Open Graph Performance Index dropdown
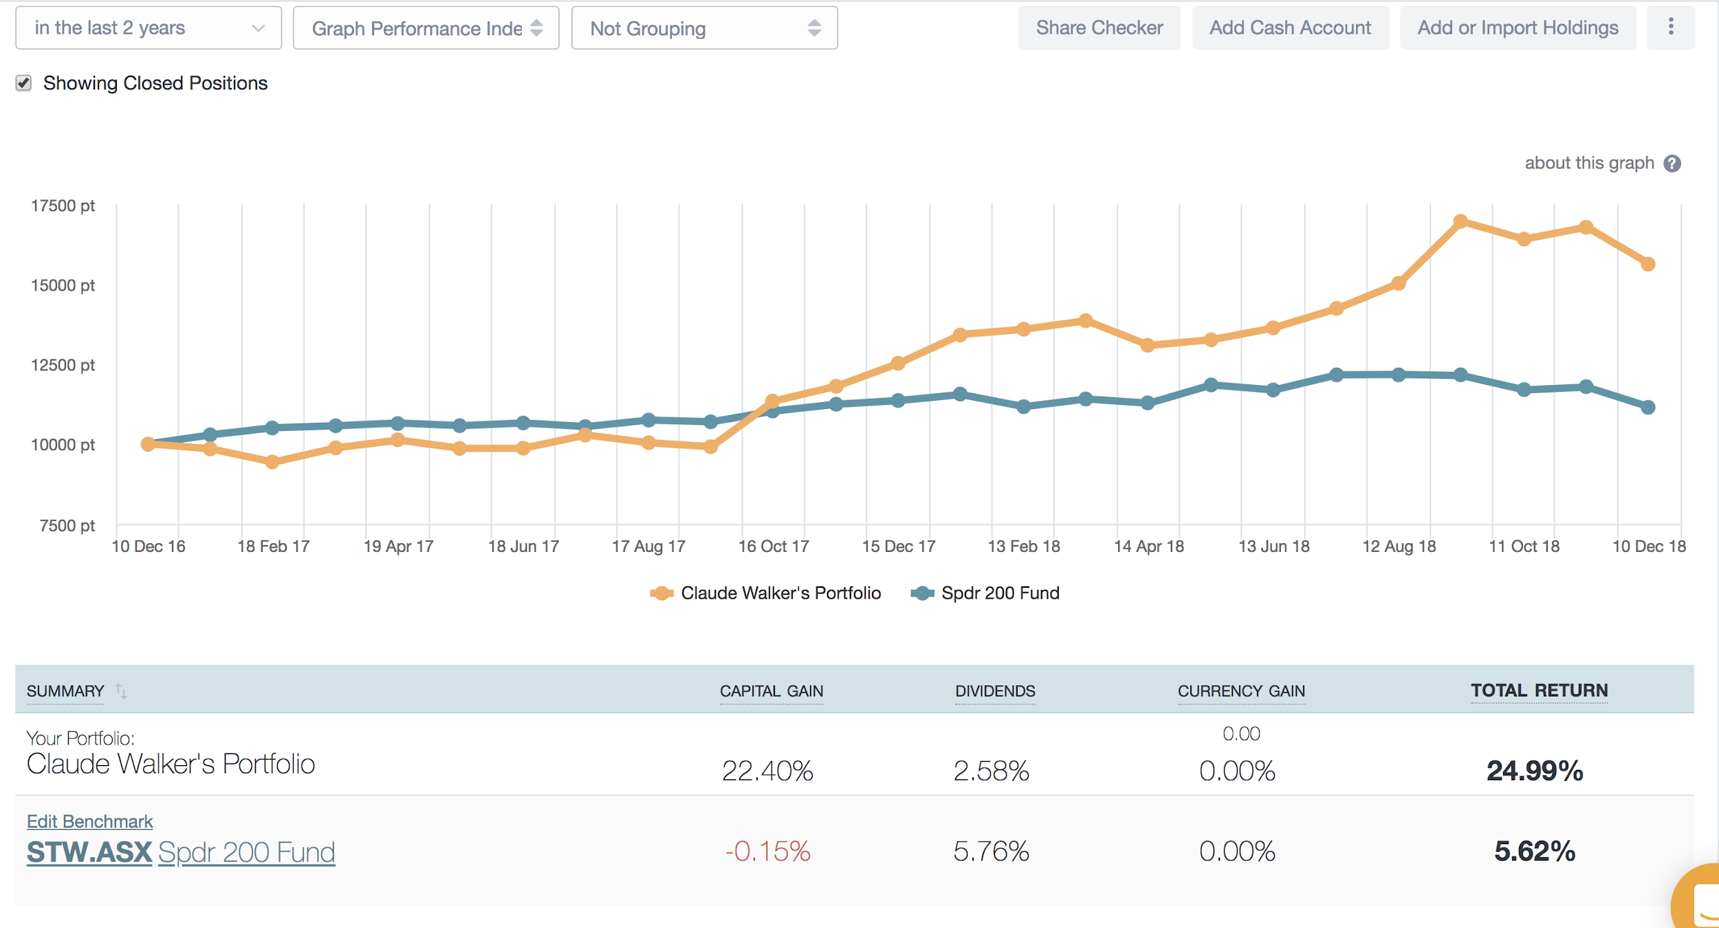 point(426,28)
